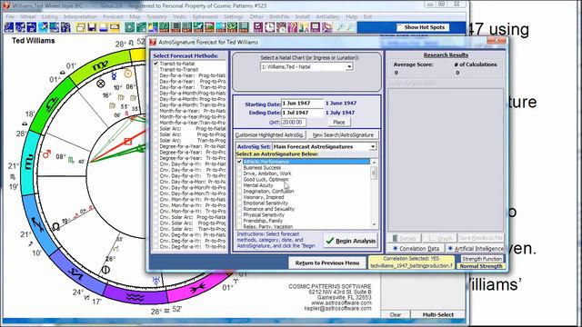Click the checkmark box toolbar icon

pyautogui.click(x=258, y=27)
